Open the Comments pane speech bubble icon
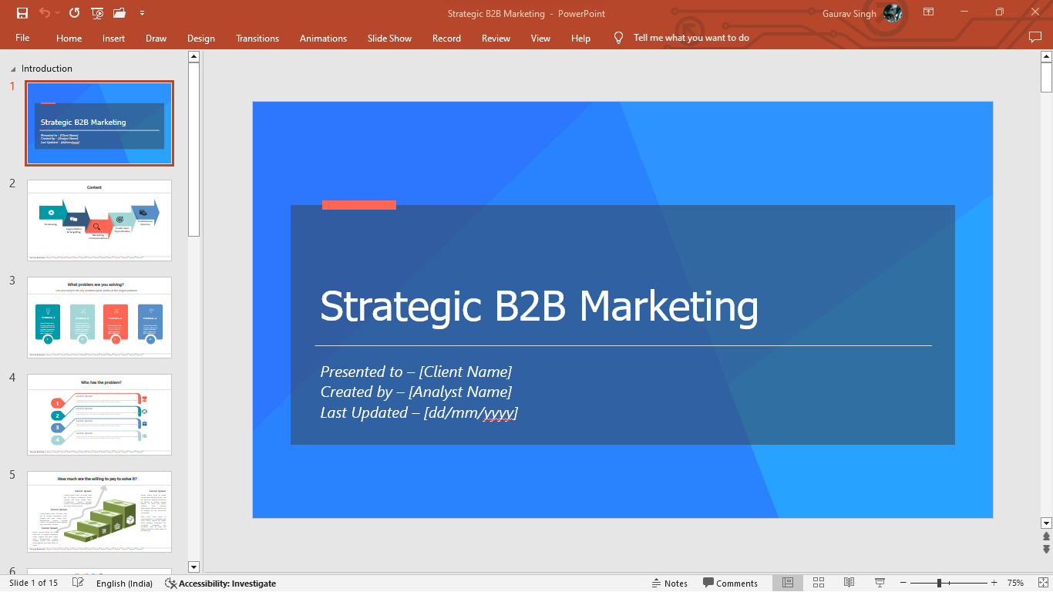The image size is (1053, 592). [x=1035, y=37]
